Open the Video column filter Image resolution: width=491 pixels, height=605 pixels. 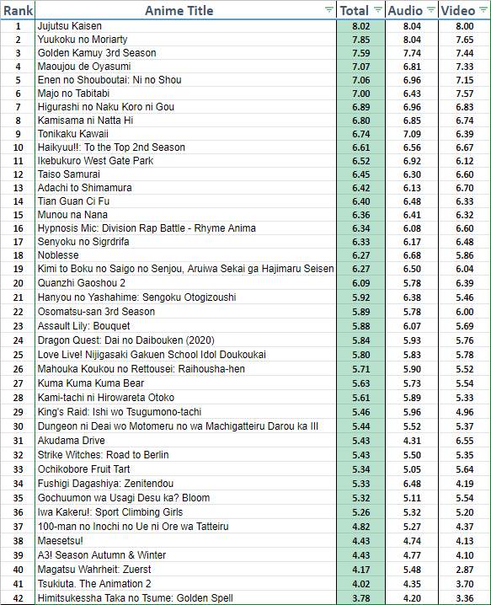(x=483, y=10)
